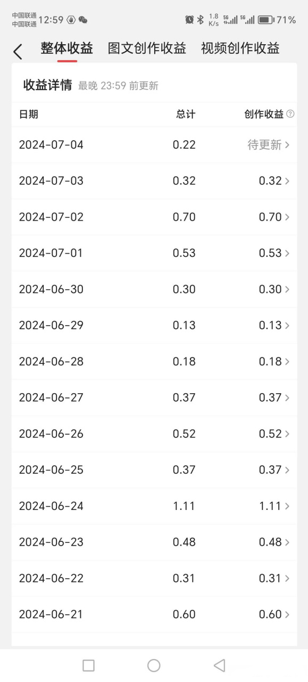Open details for 2024-07-02 earnings 0.70

pos(154,217)
